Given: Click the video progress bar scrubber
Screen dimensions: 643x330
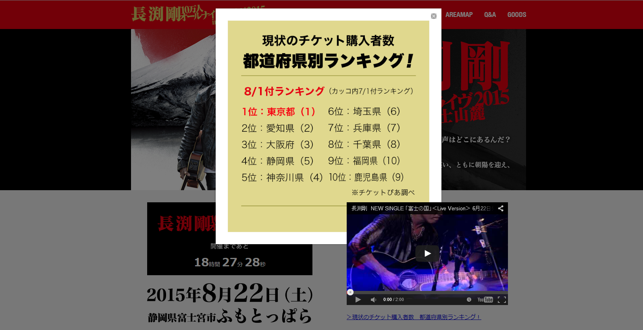Looking at the screenshot, I should coord(350,292).
